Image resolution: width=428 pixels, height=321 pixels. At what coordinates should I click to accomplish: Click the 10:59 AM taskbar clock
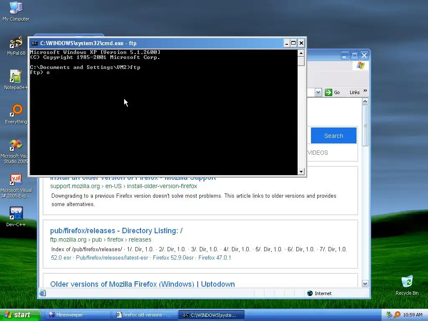pos(413,315)
